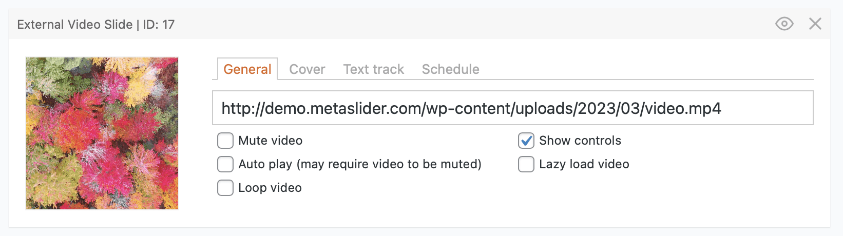
Task: Open the Cover tab
Action: (307, 69)
